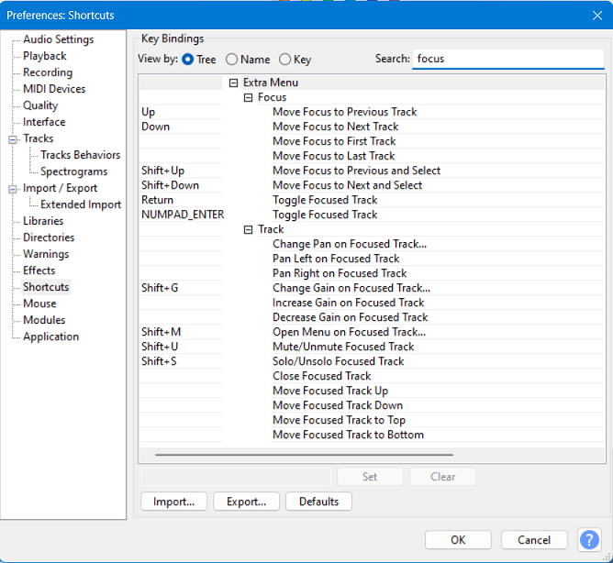
Task: Go to Extended Import preferences
Action: point(81,204)
